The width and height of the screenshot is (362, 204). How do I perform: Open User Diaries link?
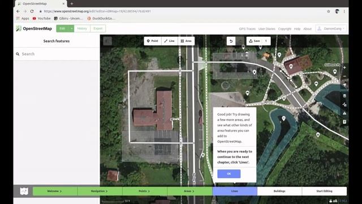click(x=266, y=29)
